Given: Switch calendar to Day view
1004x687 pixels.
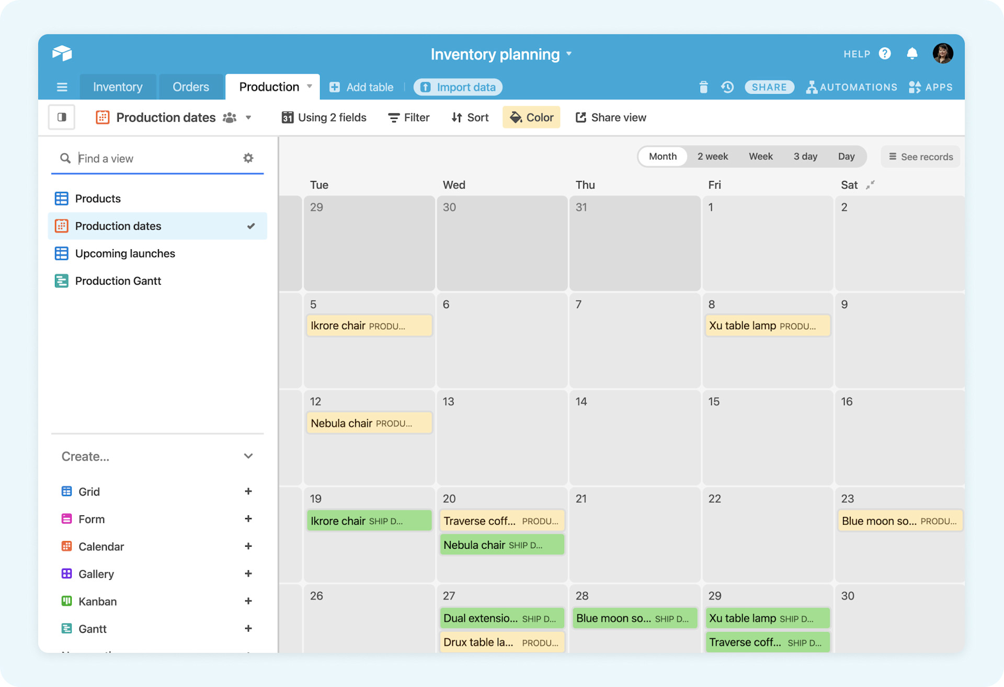Looking at the screenshot, I should [x=847, y=156].
